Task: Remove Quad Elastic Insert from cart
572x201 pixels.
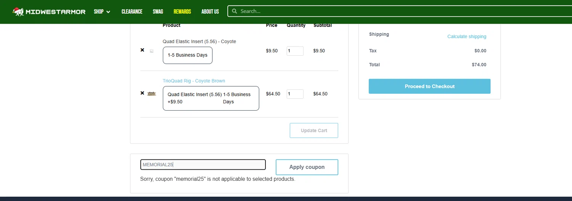Action: point(142,50)
